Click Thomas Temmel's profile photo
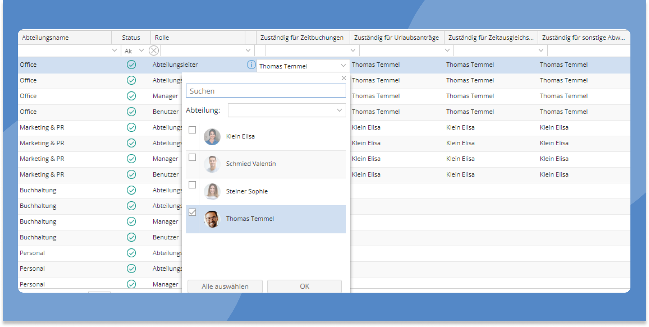Image resolution: width=649 pixels, height=327 pixels. coord(212,219)
